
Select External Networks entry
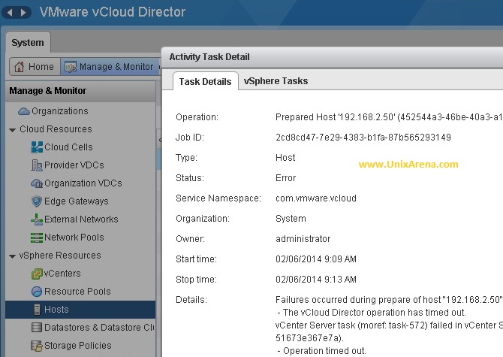tap(81, 219)
